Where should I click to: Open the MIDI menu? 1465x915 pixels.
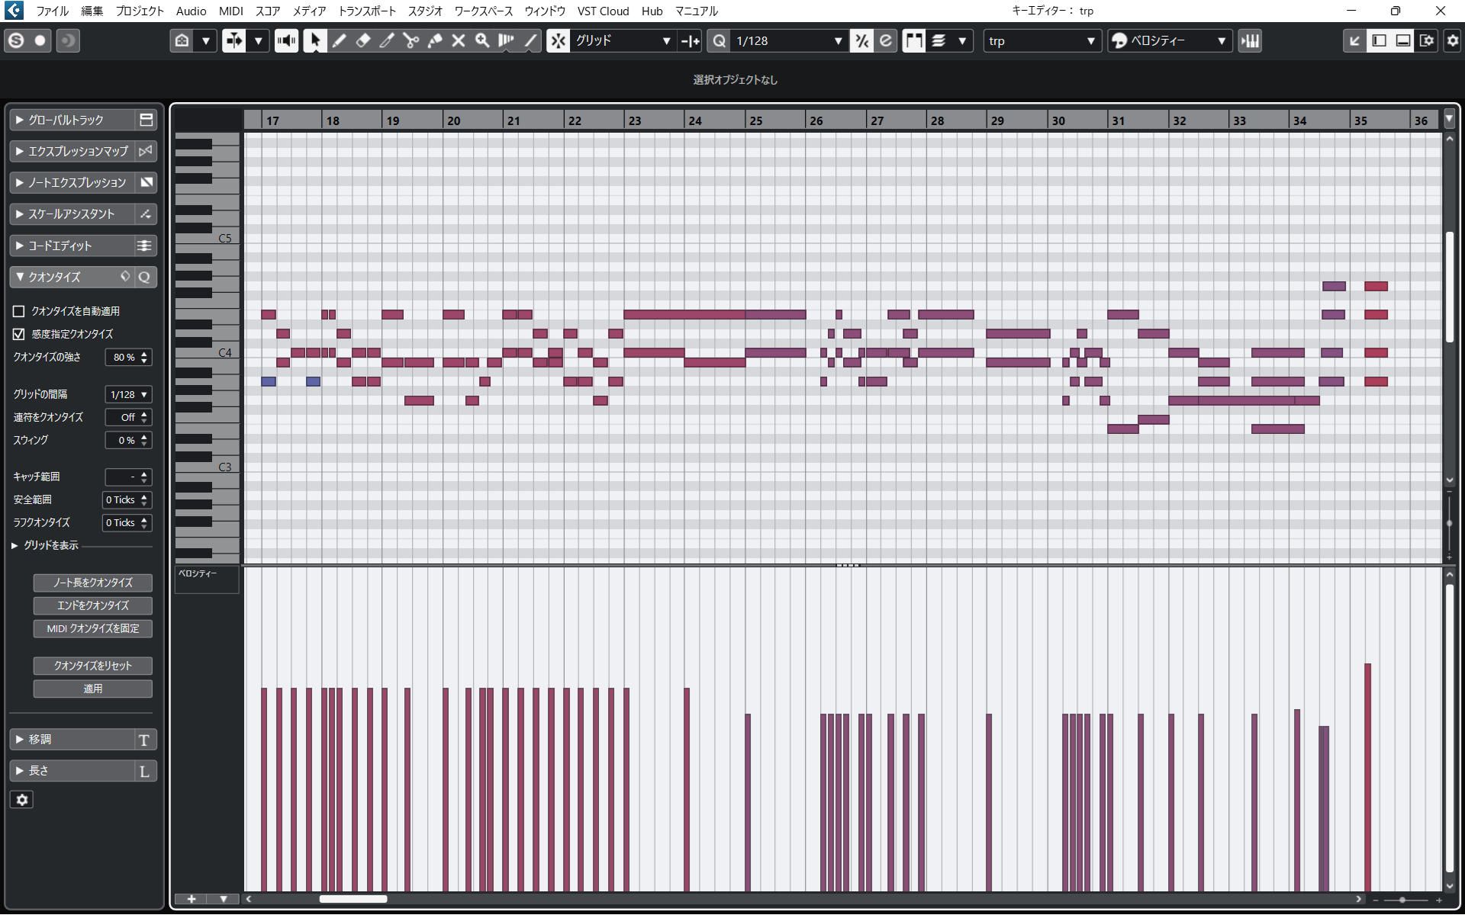click(230, 11)
